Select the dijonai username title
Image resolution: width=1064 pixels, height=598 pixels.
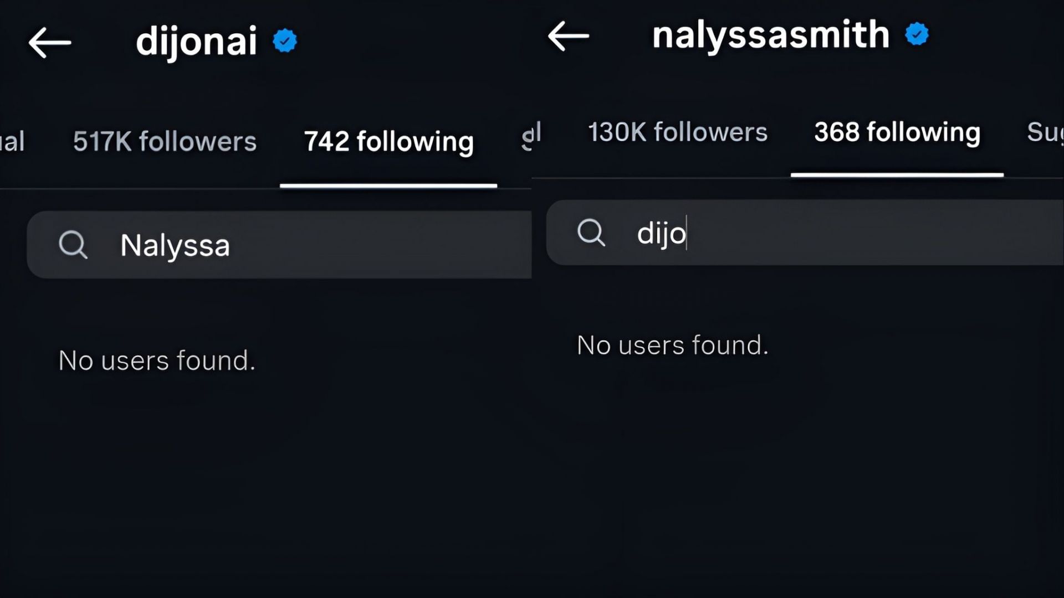tap(196, 40)
